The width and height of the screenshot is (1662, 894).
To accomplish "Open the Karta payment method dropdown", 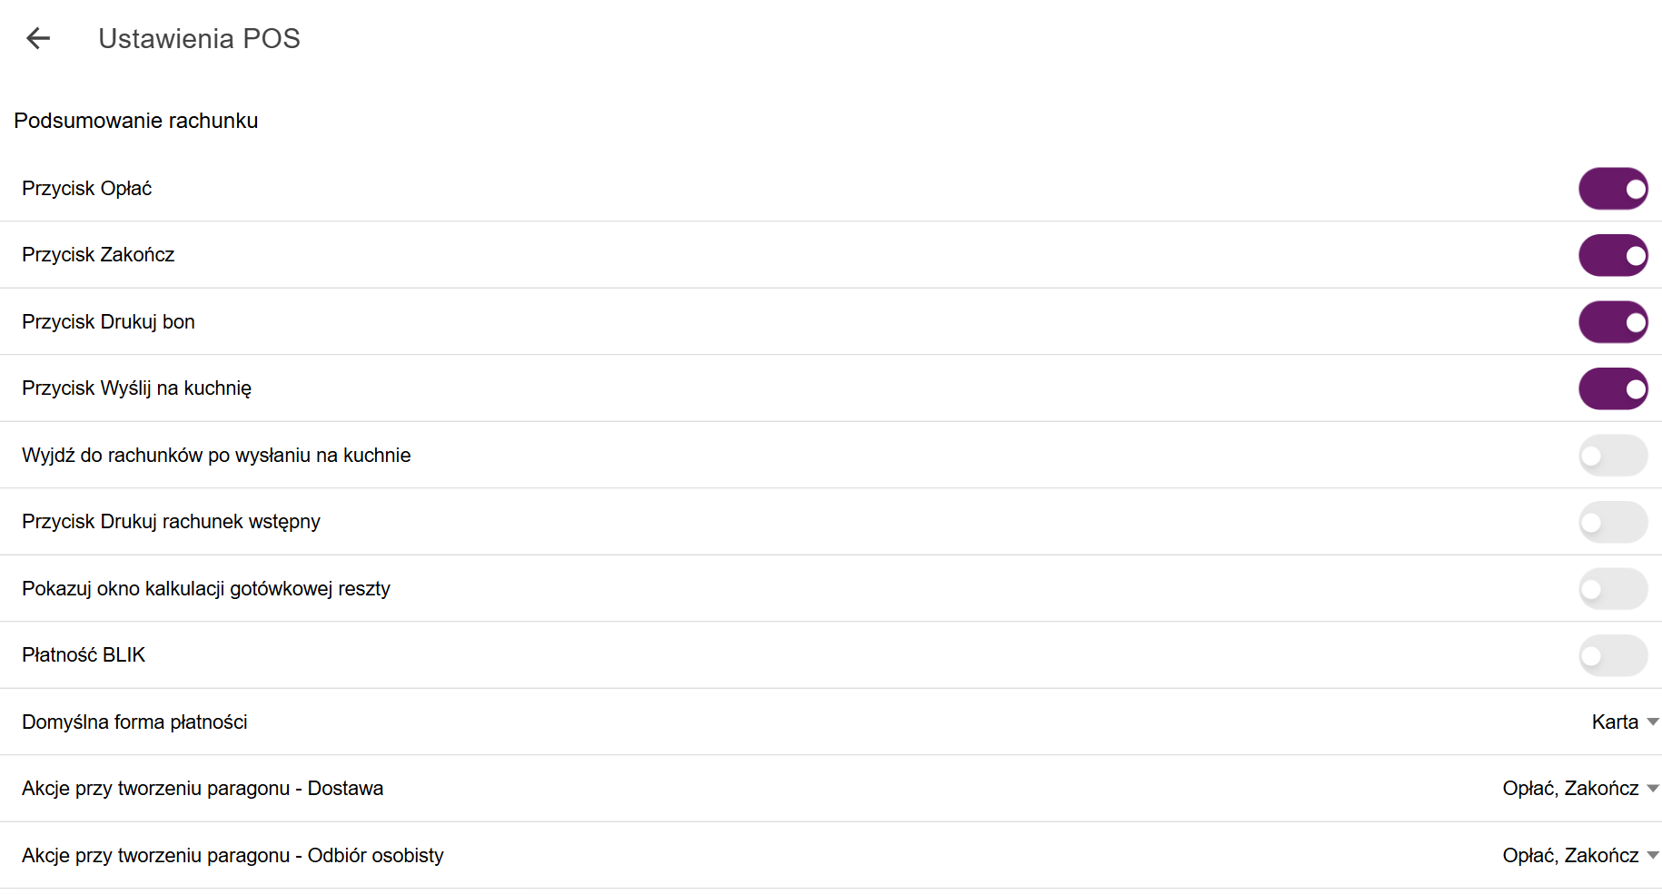I will (x=1625, y=722).
